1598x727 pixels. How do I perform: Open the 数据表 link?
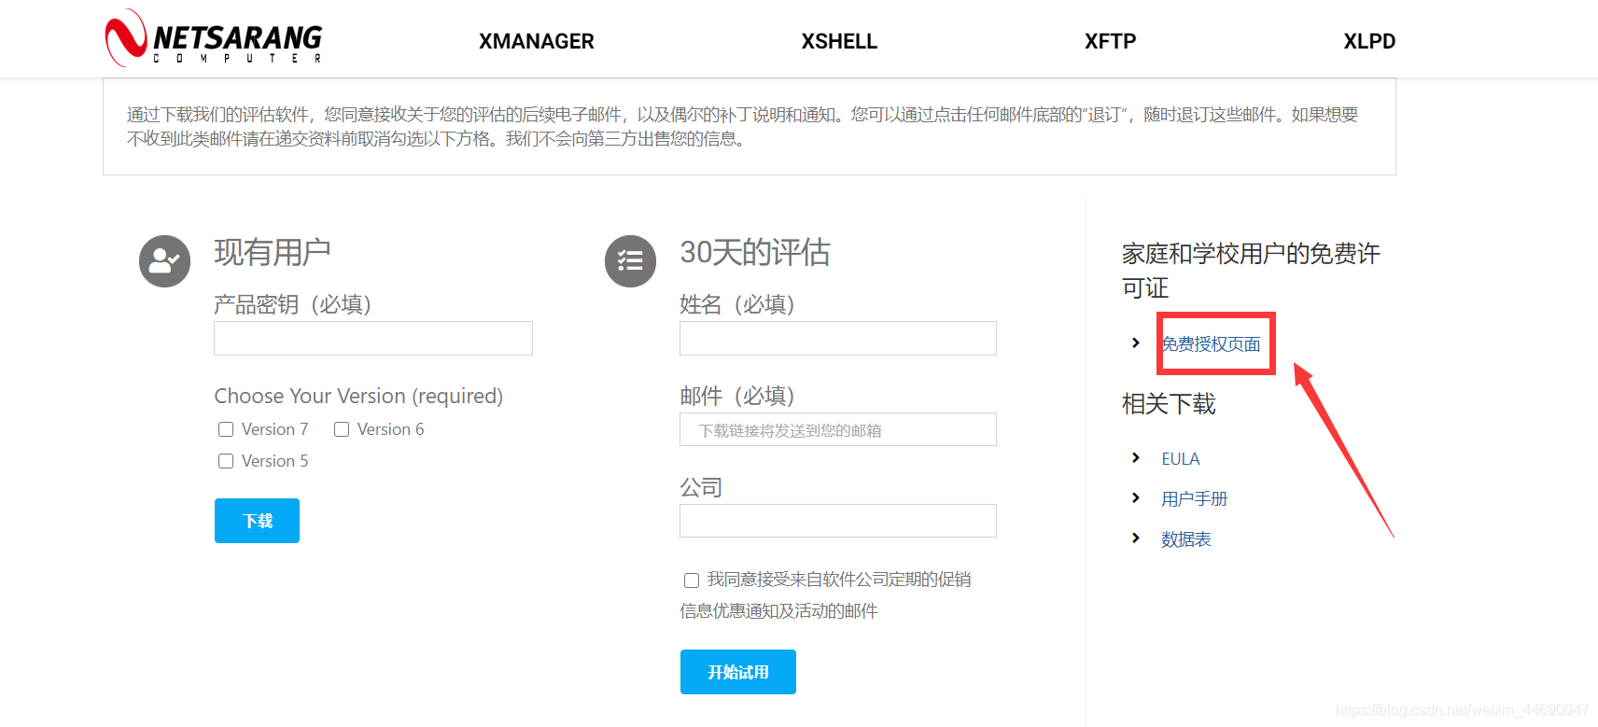[1186, 539]
